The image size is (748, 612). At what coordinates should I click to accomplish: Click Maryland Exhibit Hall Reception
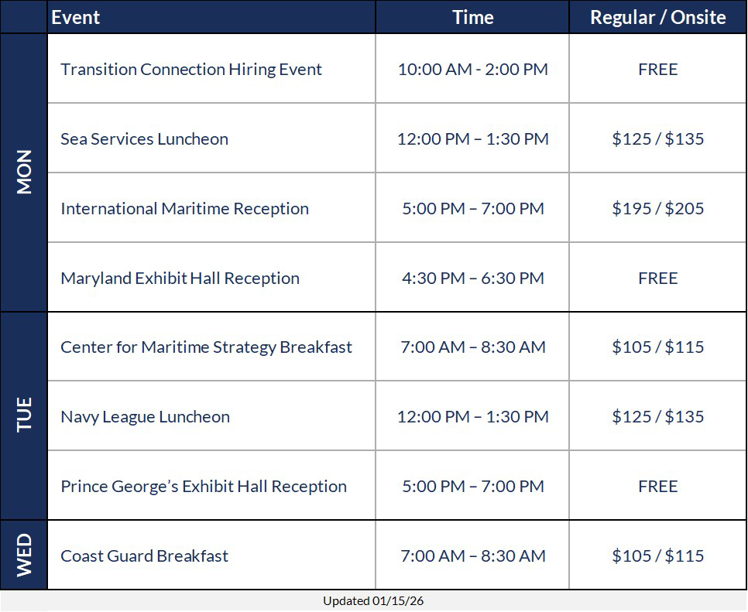coord(180,279)
